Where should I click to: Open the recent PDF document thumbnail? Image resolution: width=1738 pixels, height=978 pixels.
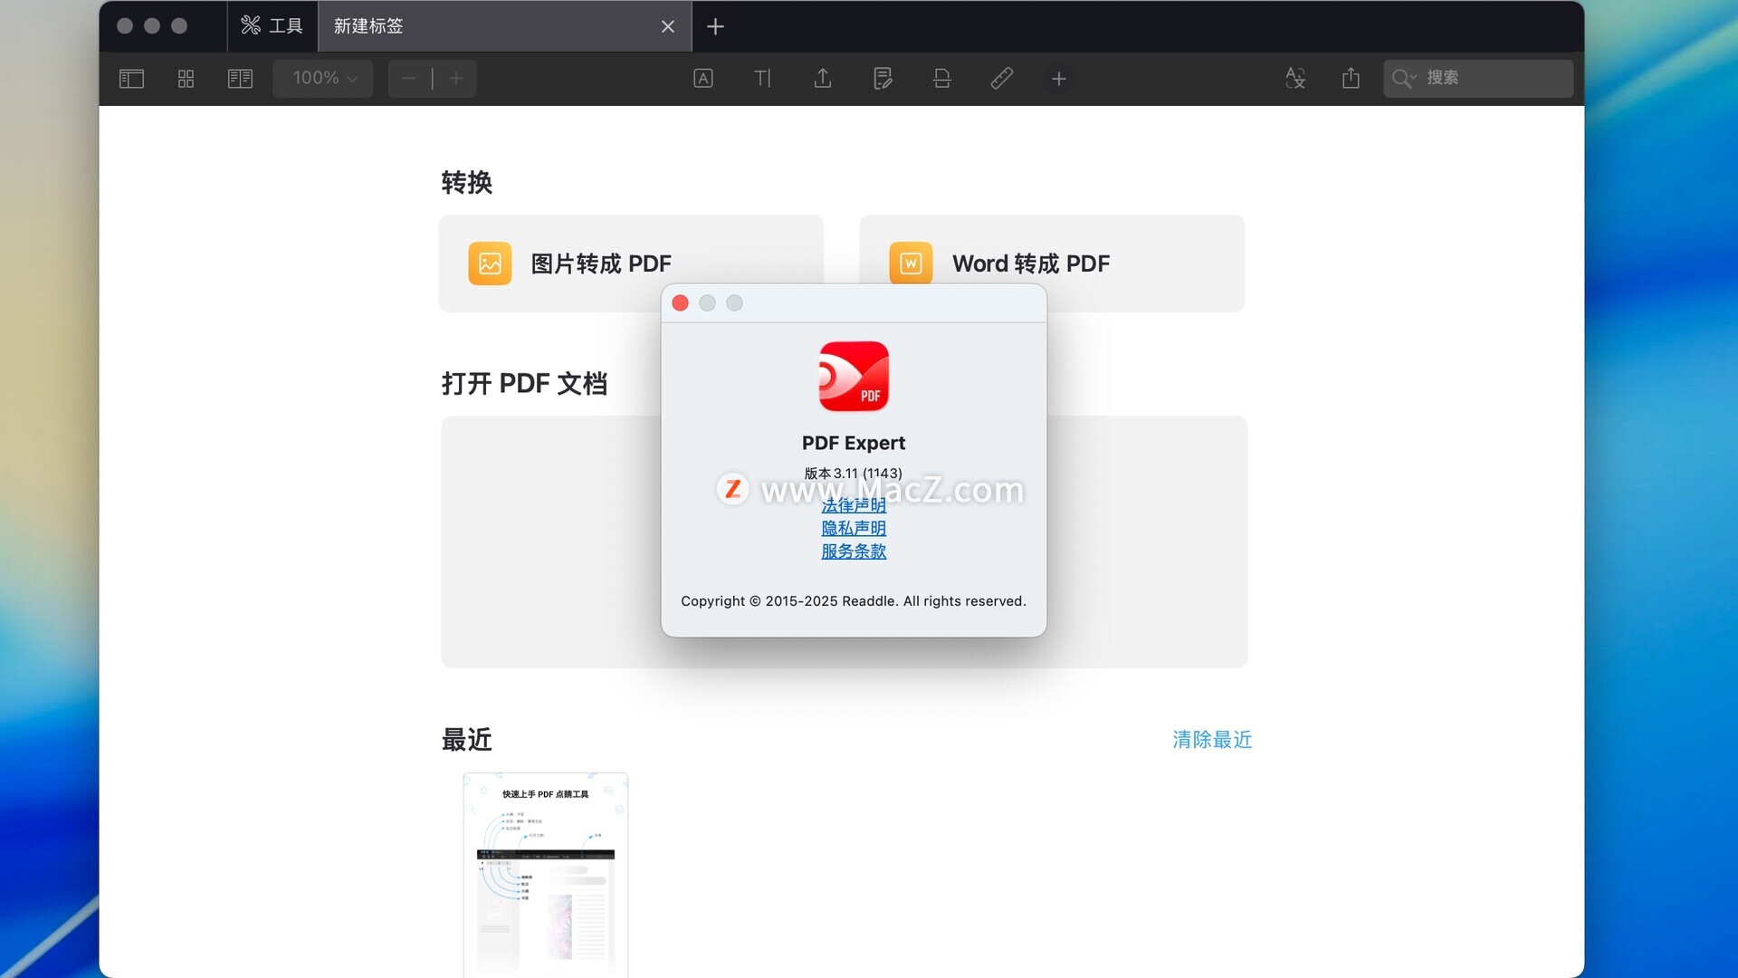tap(546, 874)
